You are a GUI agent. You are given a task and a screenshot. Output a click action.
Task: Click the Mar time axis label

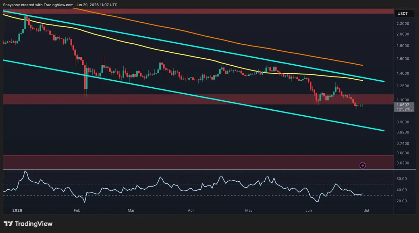131,211
